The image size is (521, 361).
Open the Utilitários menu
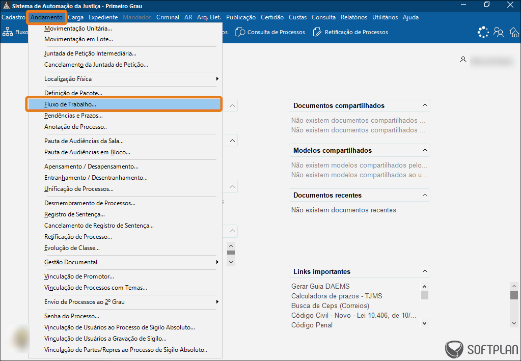(385, 17)
